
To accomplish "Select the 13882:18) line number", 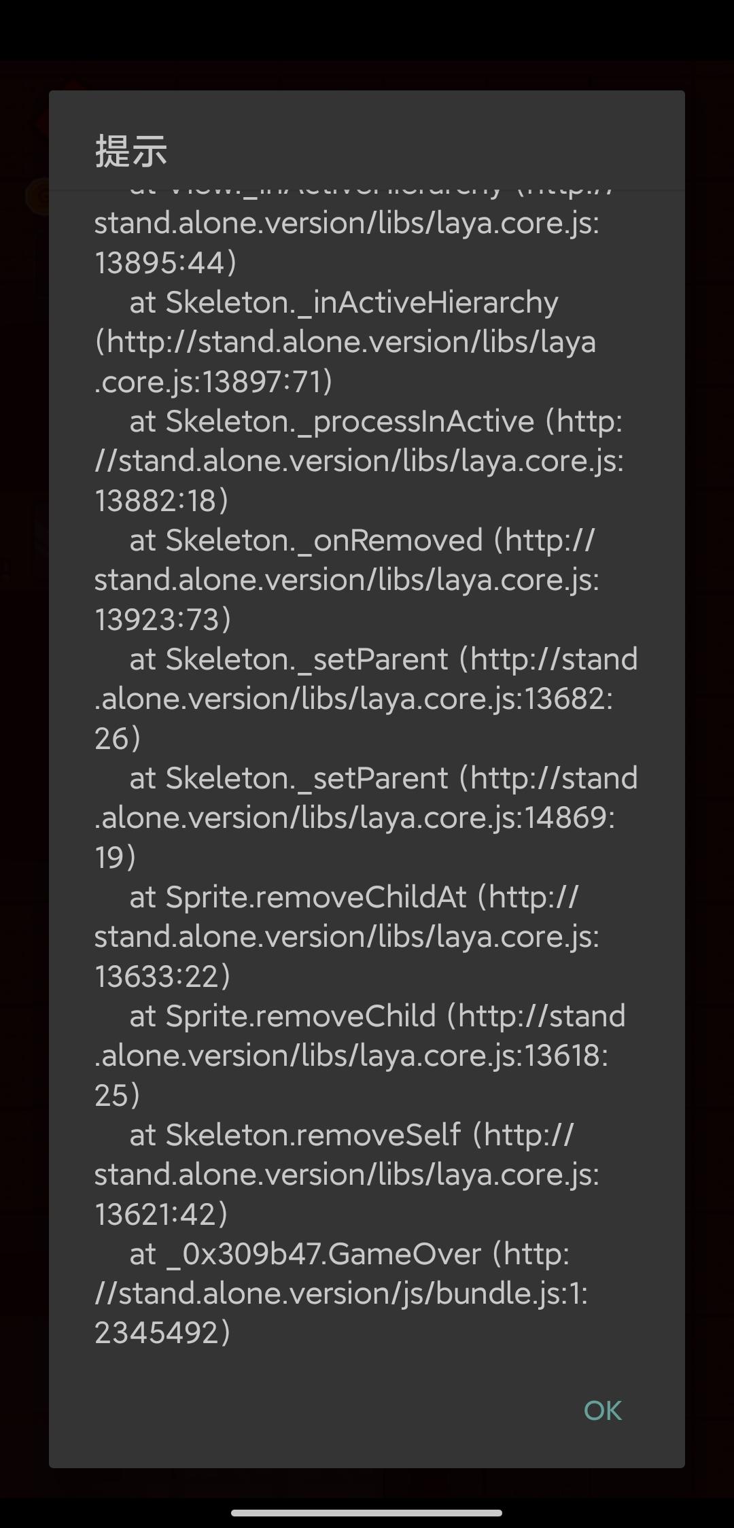I will click(x=162, y=501).
